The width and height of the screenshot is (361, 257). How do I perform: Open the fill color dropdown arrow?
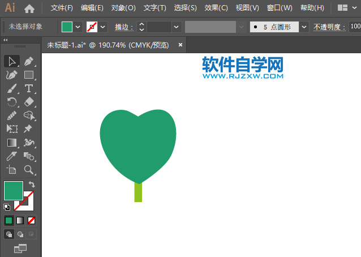pyautogui.click(x=78, y=27)
